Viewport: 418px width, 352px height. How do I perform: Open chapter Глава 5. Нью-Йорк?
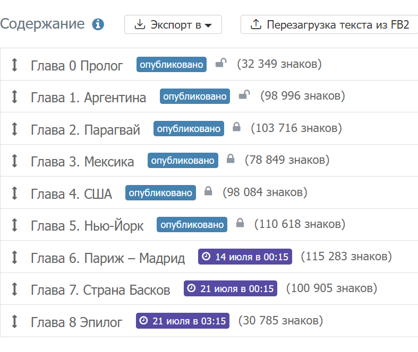point(87,225)
